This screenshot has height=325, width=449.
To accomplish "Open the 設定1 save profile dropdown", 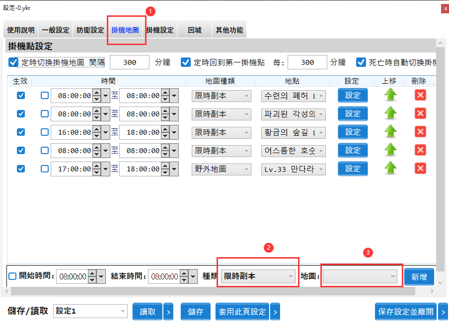I will tap(90, 311).
